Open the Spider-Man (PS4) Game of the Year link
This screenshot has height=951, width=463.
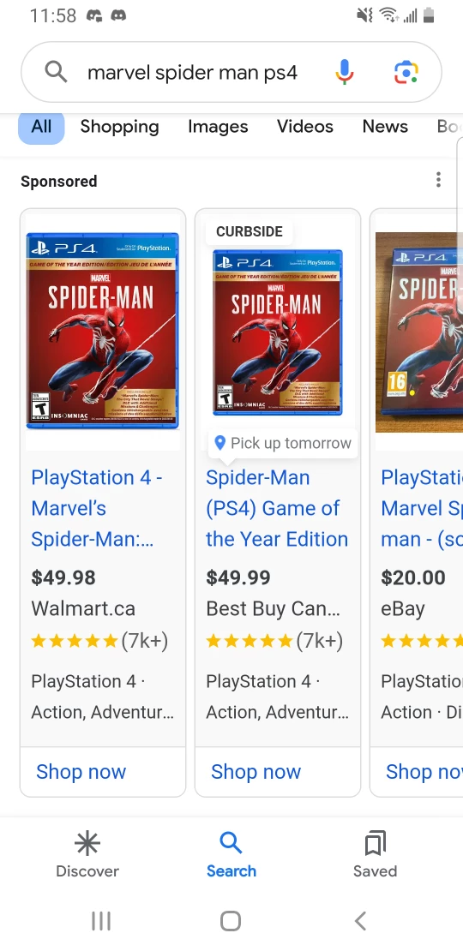coord(277,508)
